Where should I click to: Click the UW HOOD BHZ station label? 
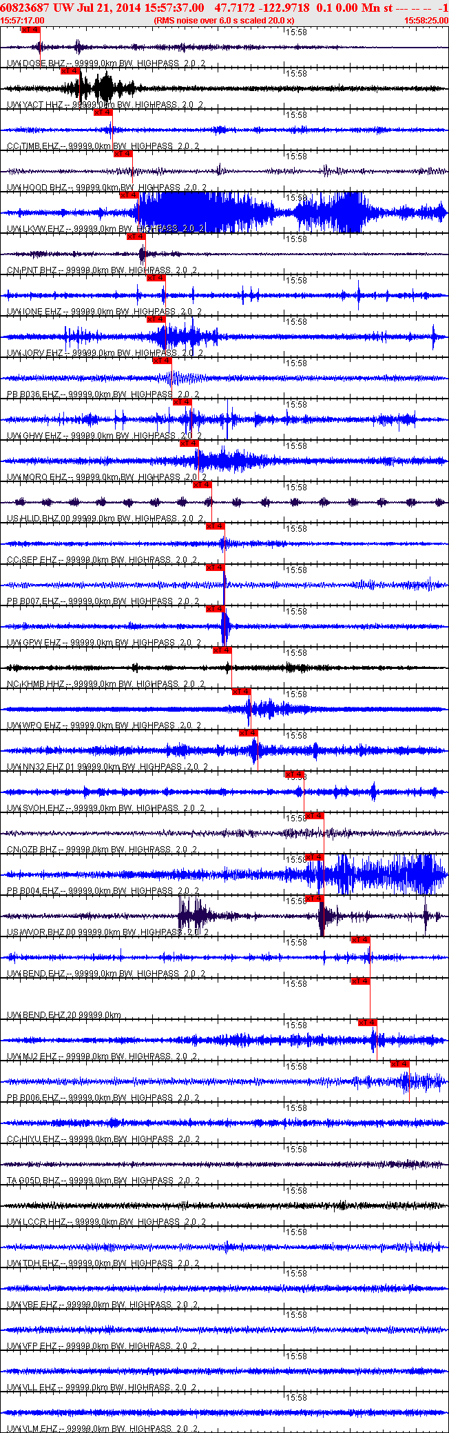(36, 188)
